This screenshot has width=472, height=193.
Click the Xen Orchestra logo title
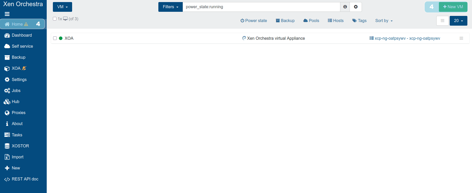tap(23, 4)
